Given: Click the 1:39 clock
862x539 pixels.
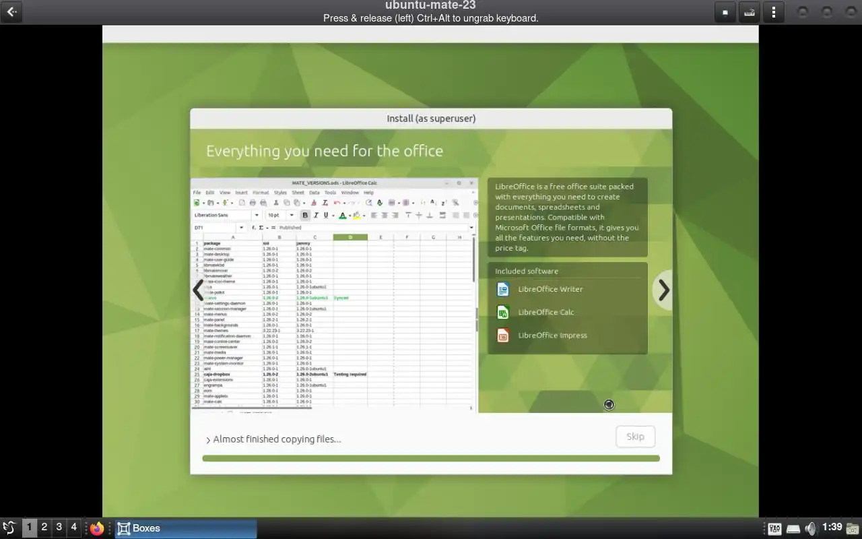Looking at the screenshot, I should coord(832,528).
